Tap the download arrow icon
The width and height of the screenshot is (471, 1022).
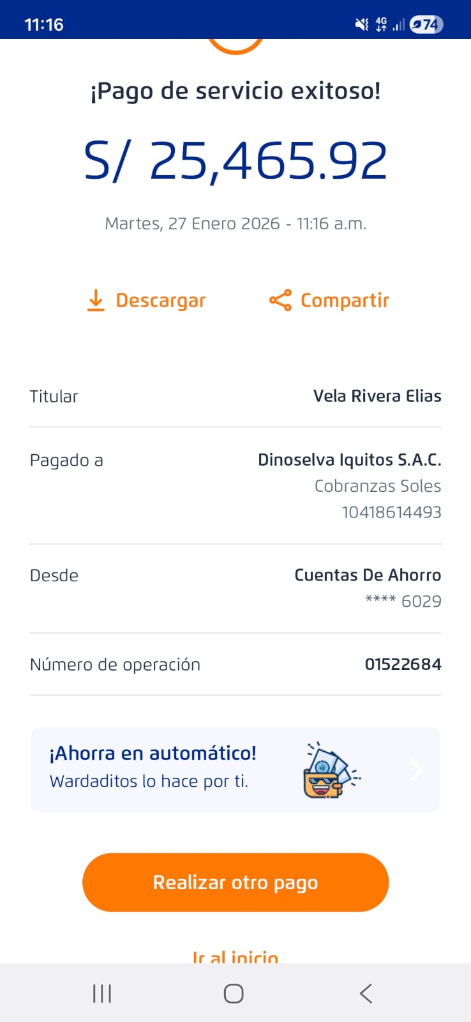(96, 300)
